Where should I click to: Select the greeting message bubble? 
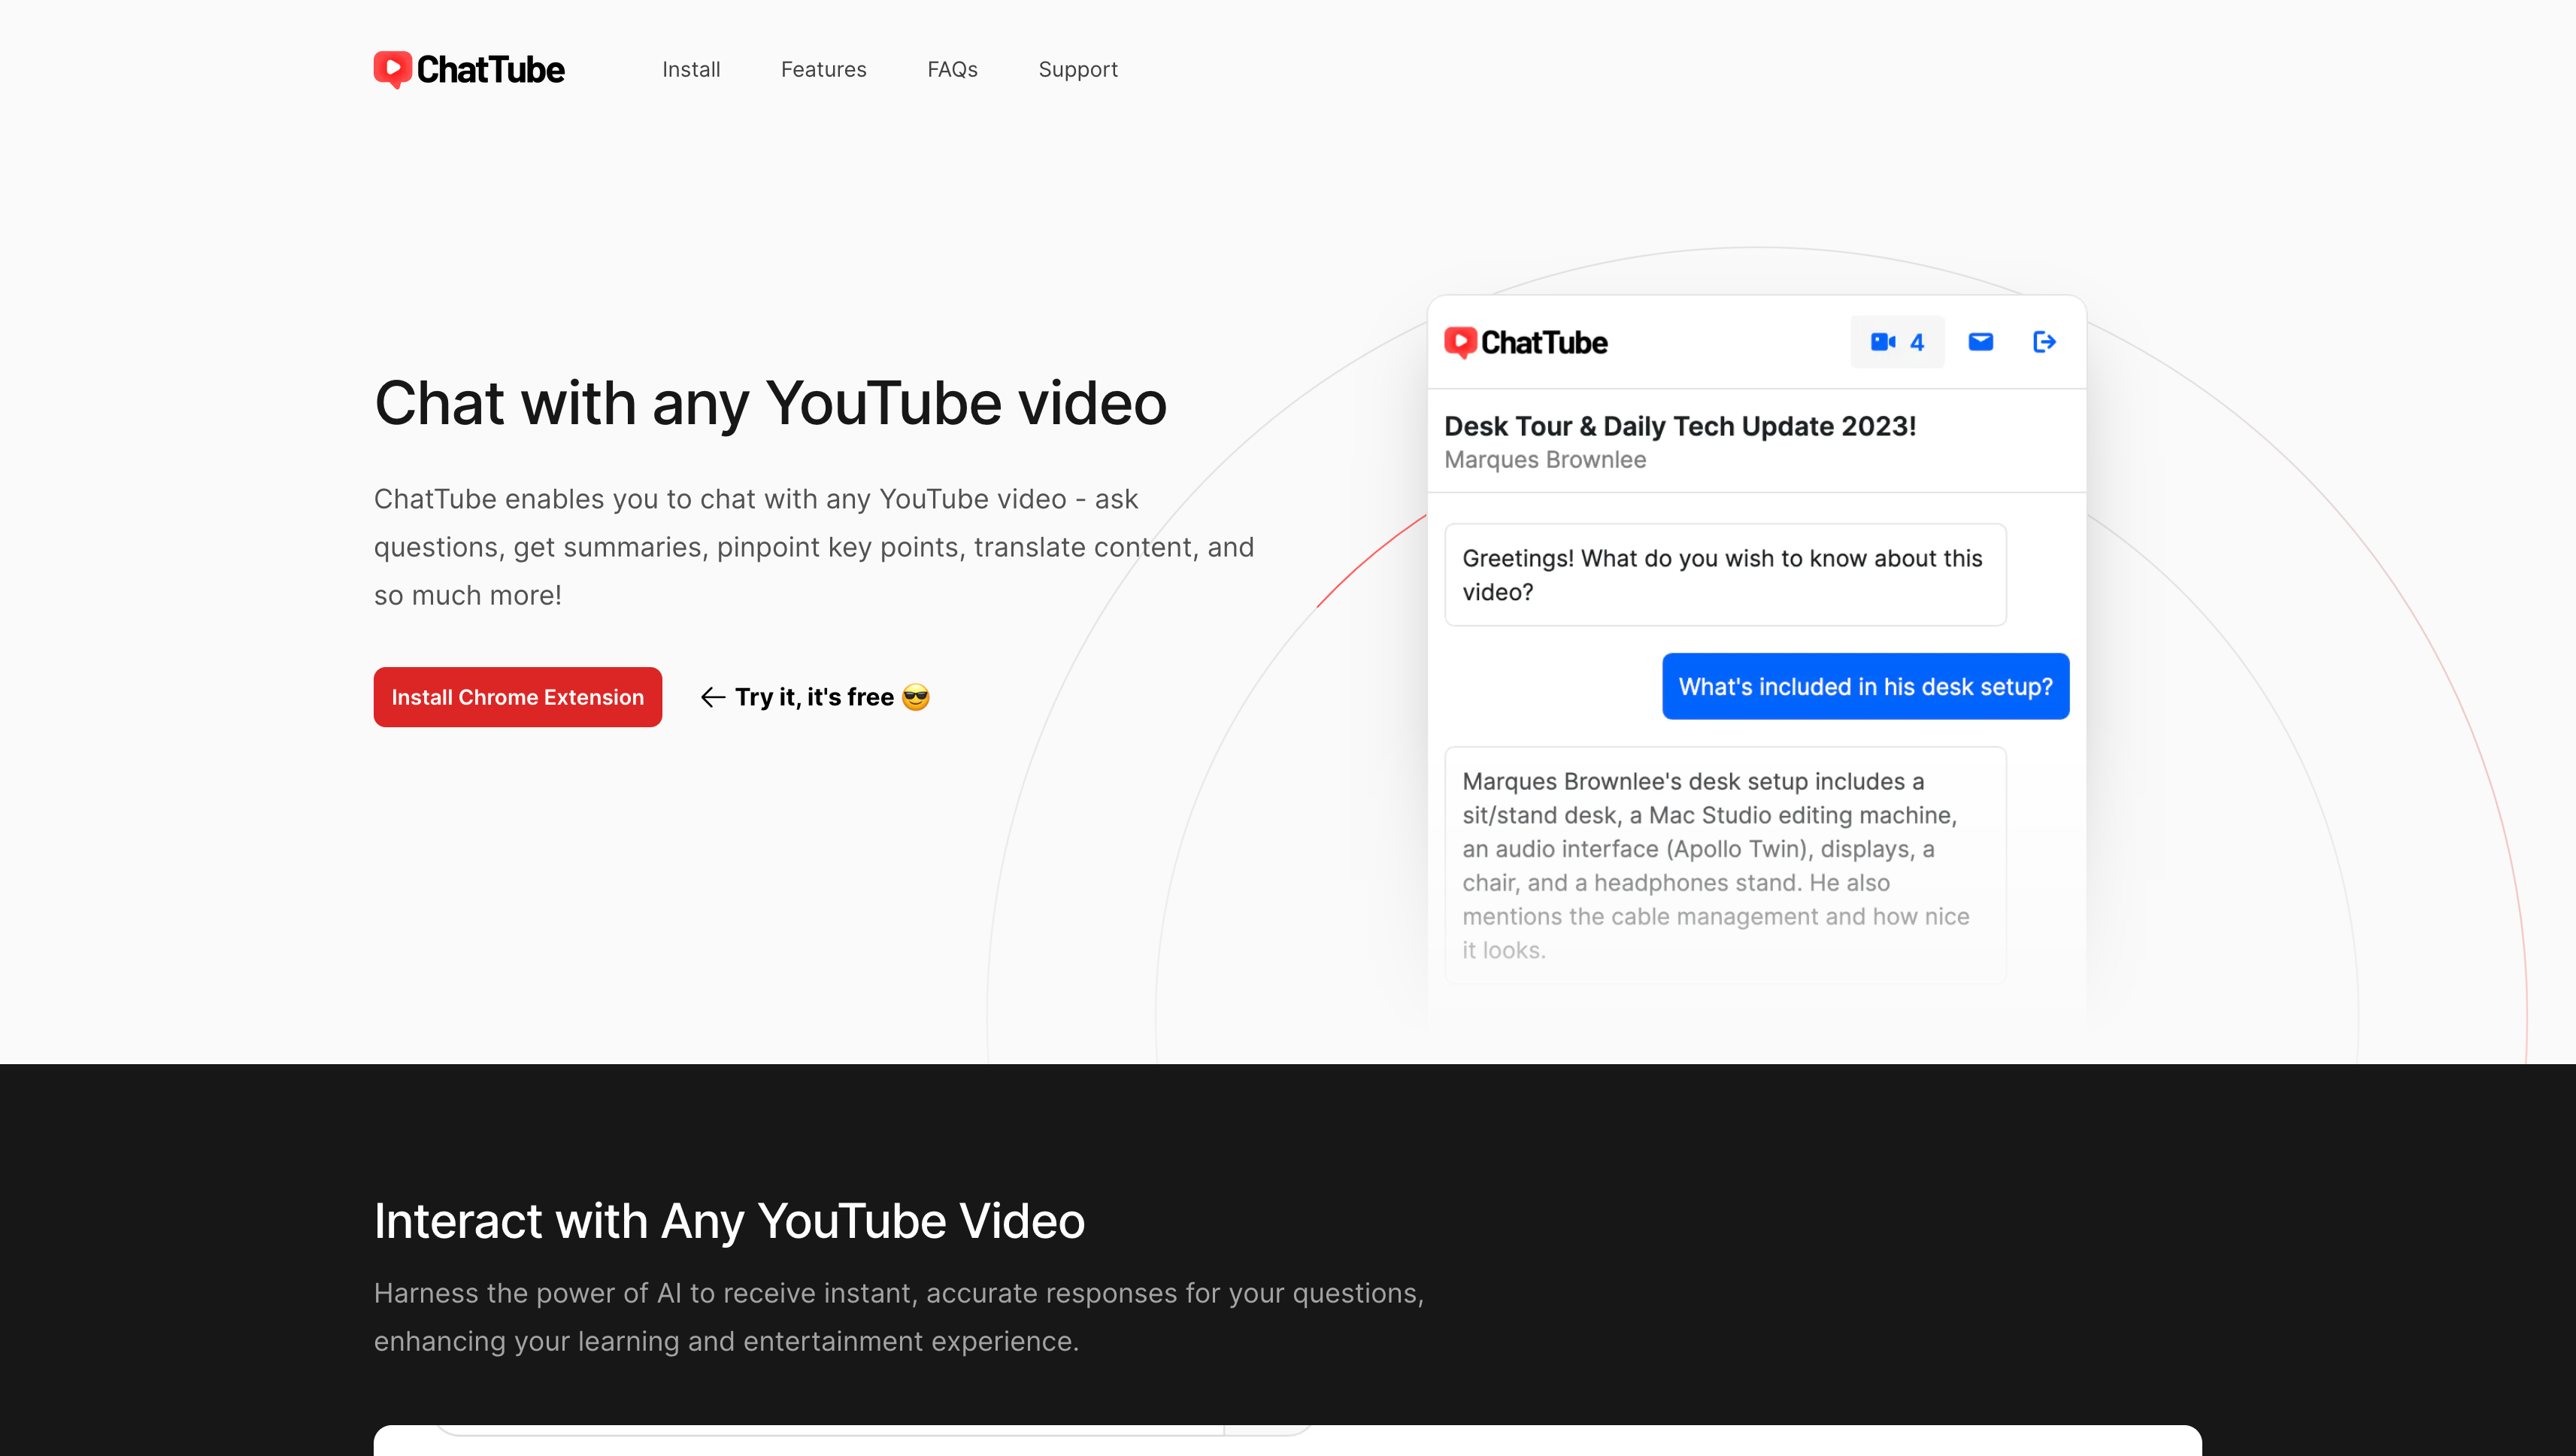(1723, 575)
